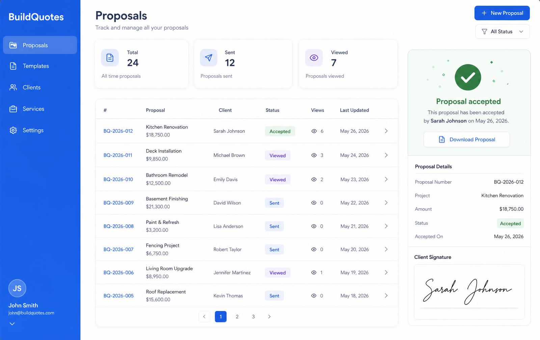Create a New Proposal
Image resolution: width=540 pixels, height=340 pixels.
click(502, 13)
